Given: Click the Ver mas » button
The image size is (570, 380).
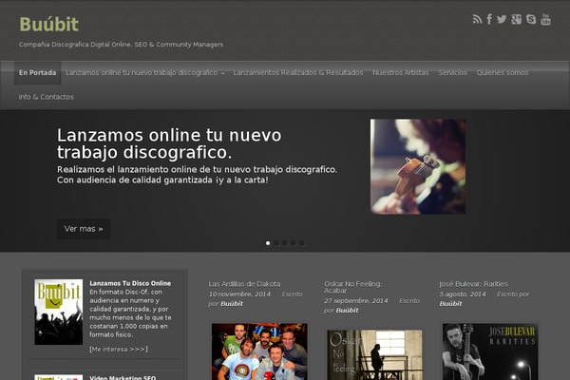Looking at the screenshot, I should point(84,229).
